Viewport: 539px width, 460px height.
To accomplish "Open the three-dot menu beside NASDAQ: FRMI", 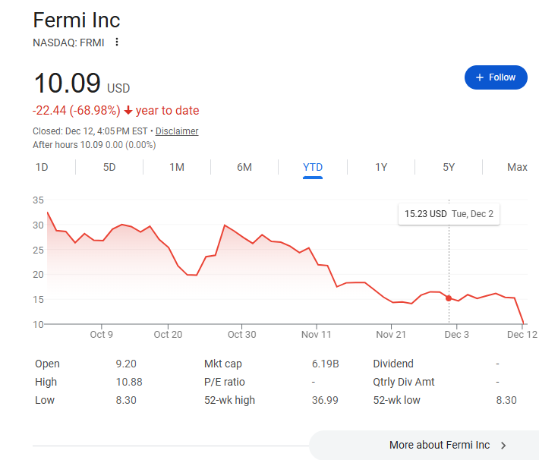I will pyautogui.click(x=117, y=42).
